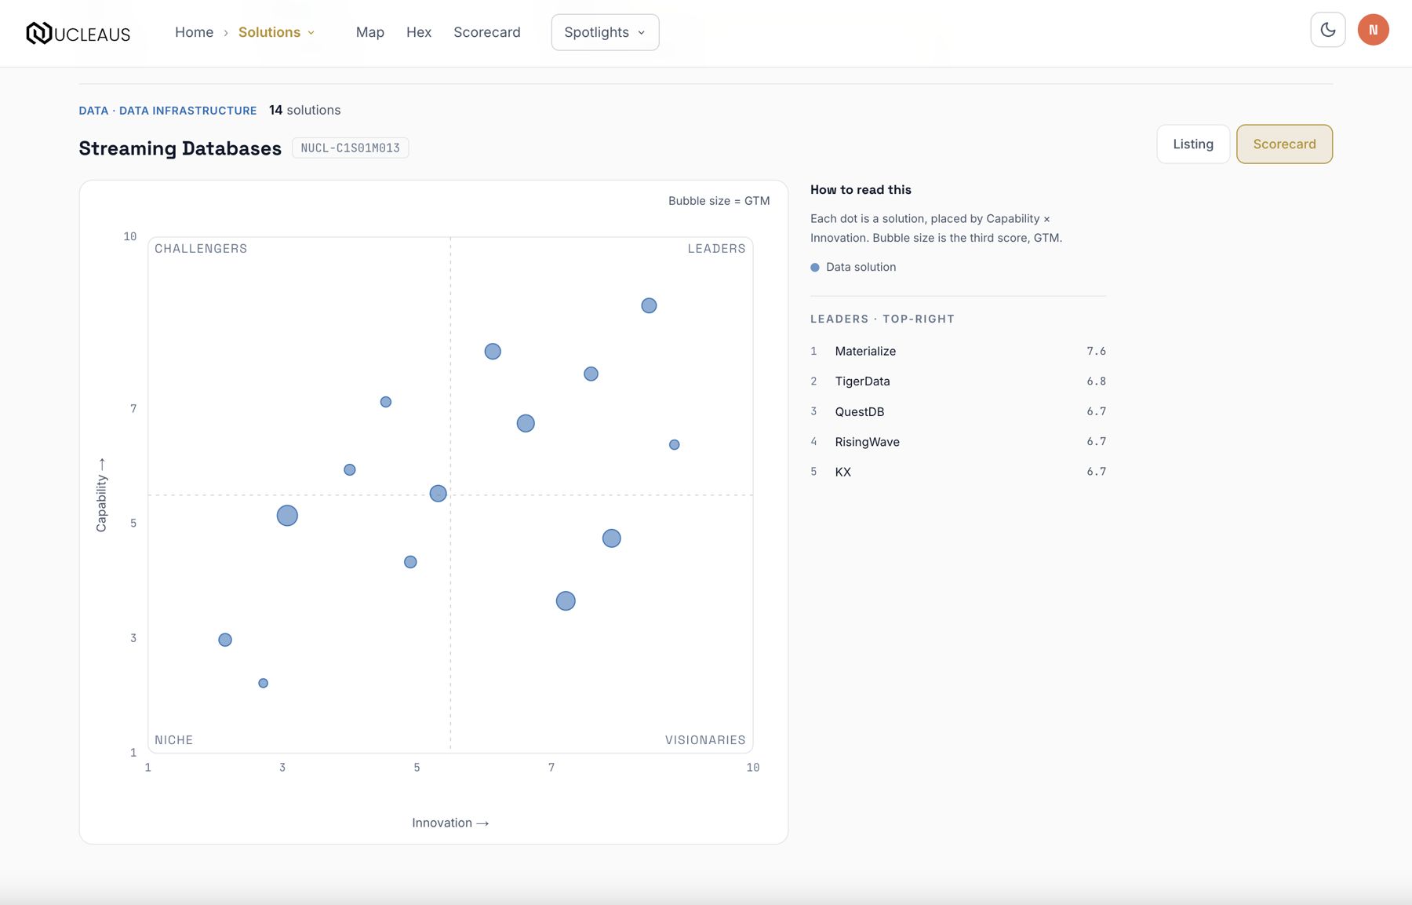Follow the Data Infrastructure link

[187, 111]
